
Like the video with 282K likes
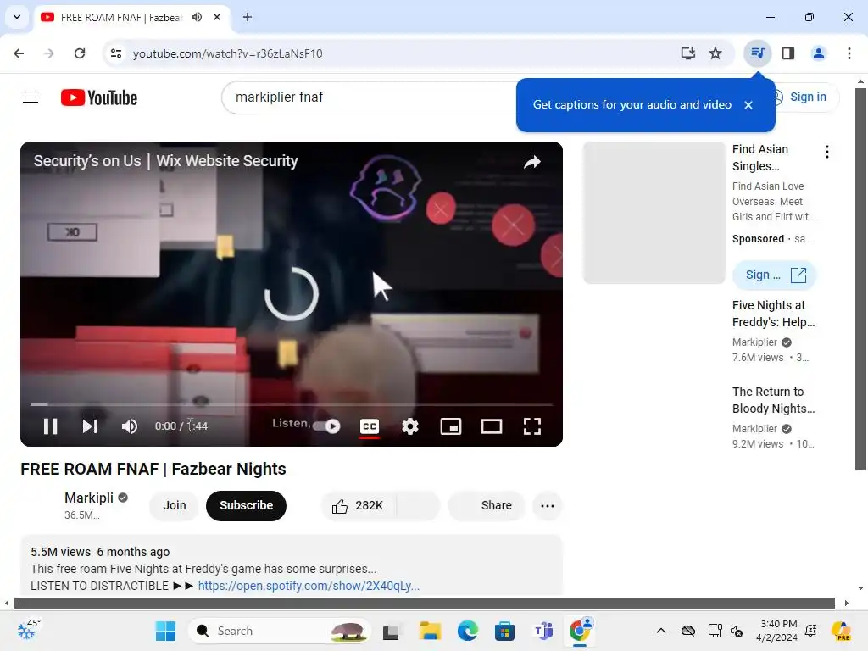coord(359,505)
